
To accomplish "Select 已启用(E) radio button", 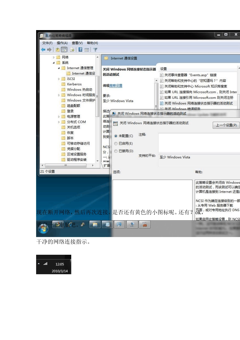I will pyautogui.click(x=116, y=143).
